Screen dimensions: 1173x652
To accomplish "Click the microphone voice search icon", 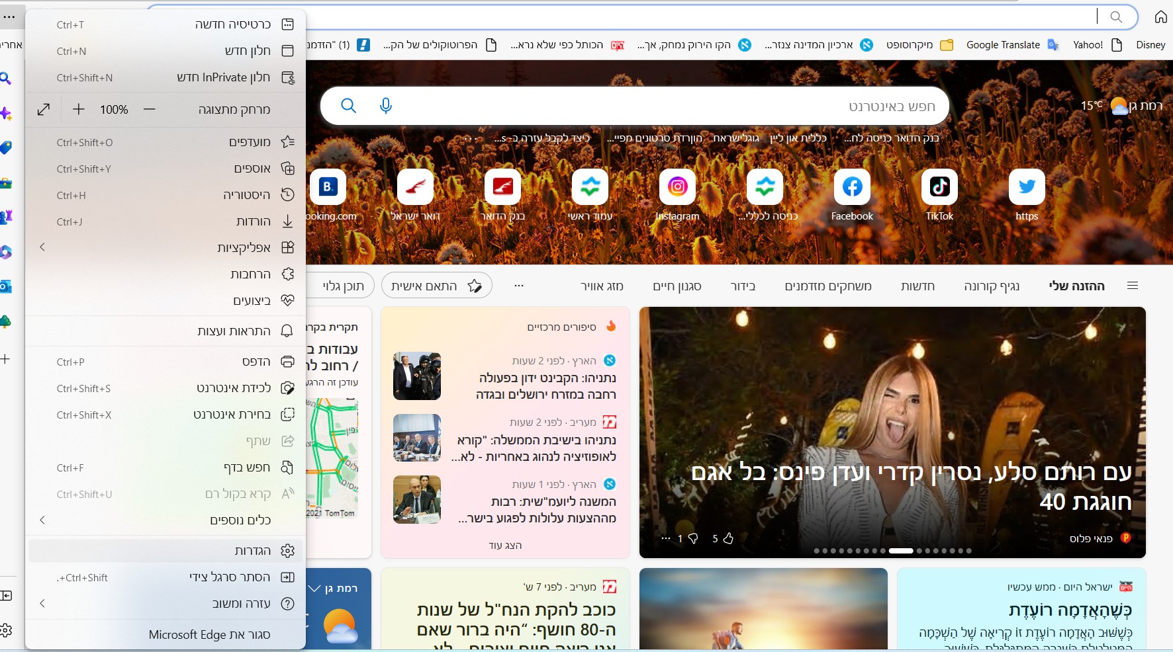I will pyautogui.click(x=385, y=106).
